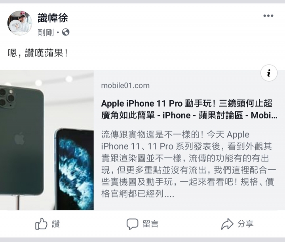Open the Apple iPhone 11 Pro article title

189,109
